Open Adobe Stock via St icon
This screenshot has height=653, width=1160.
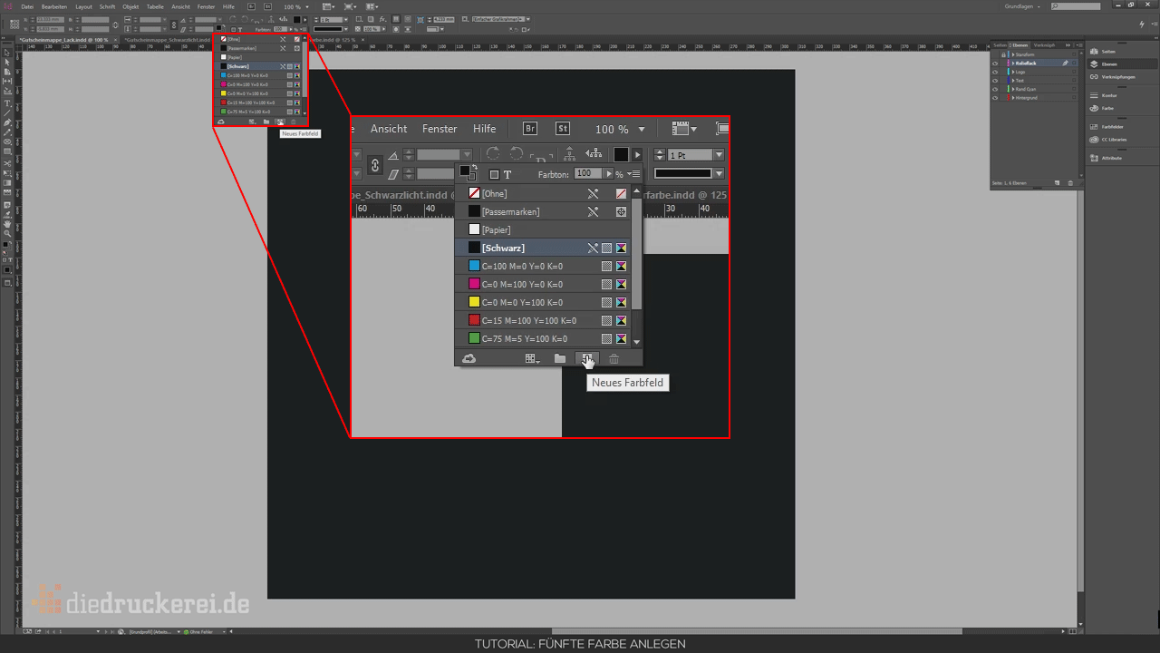[x=268, y=6]
